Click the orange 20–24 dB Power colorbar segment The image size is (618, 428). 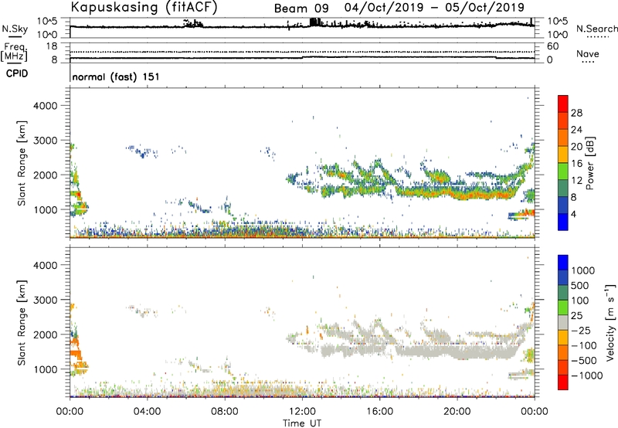563,138
